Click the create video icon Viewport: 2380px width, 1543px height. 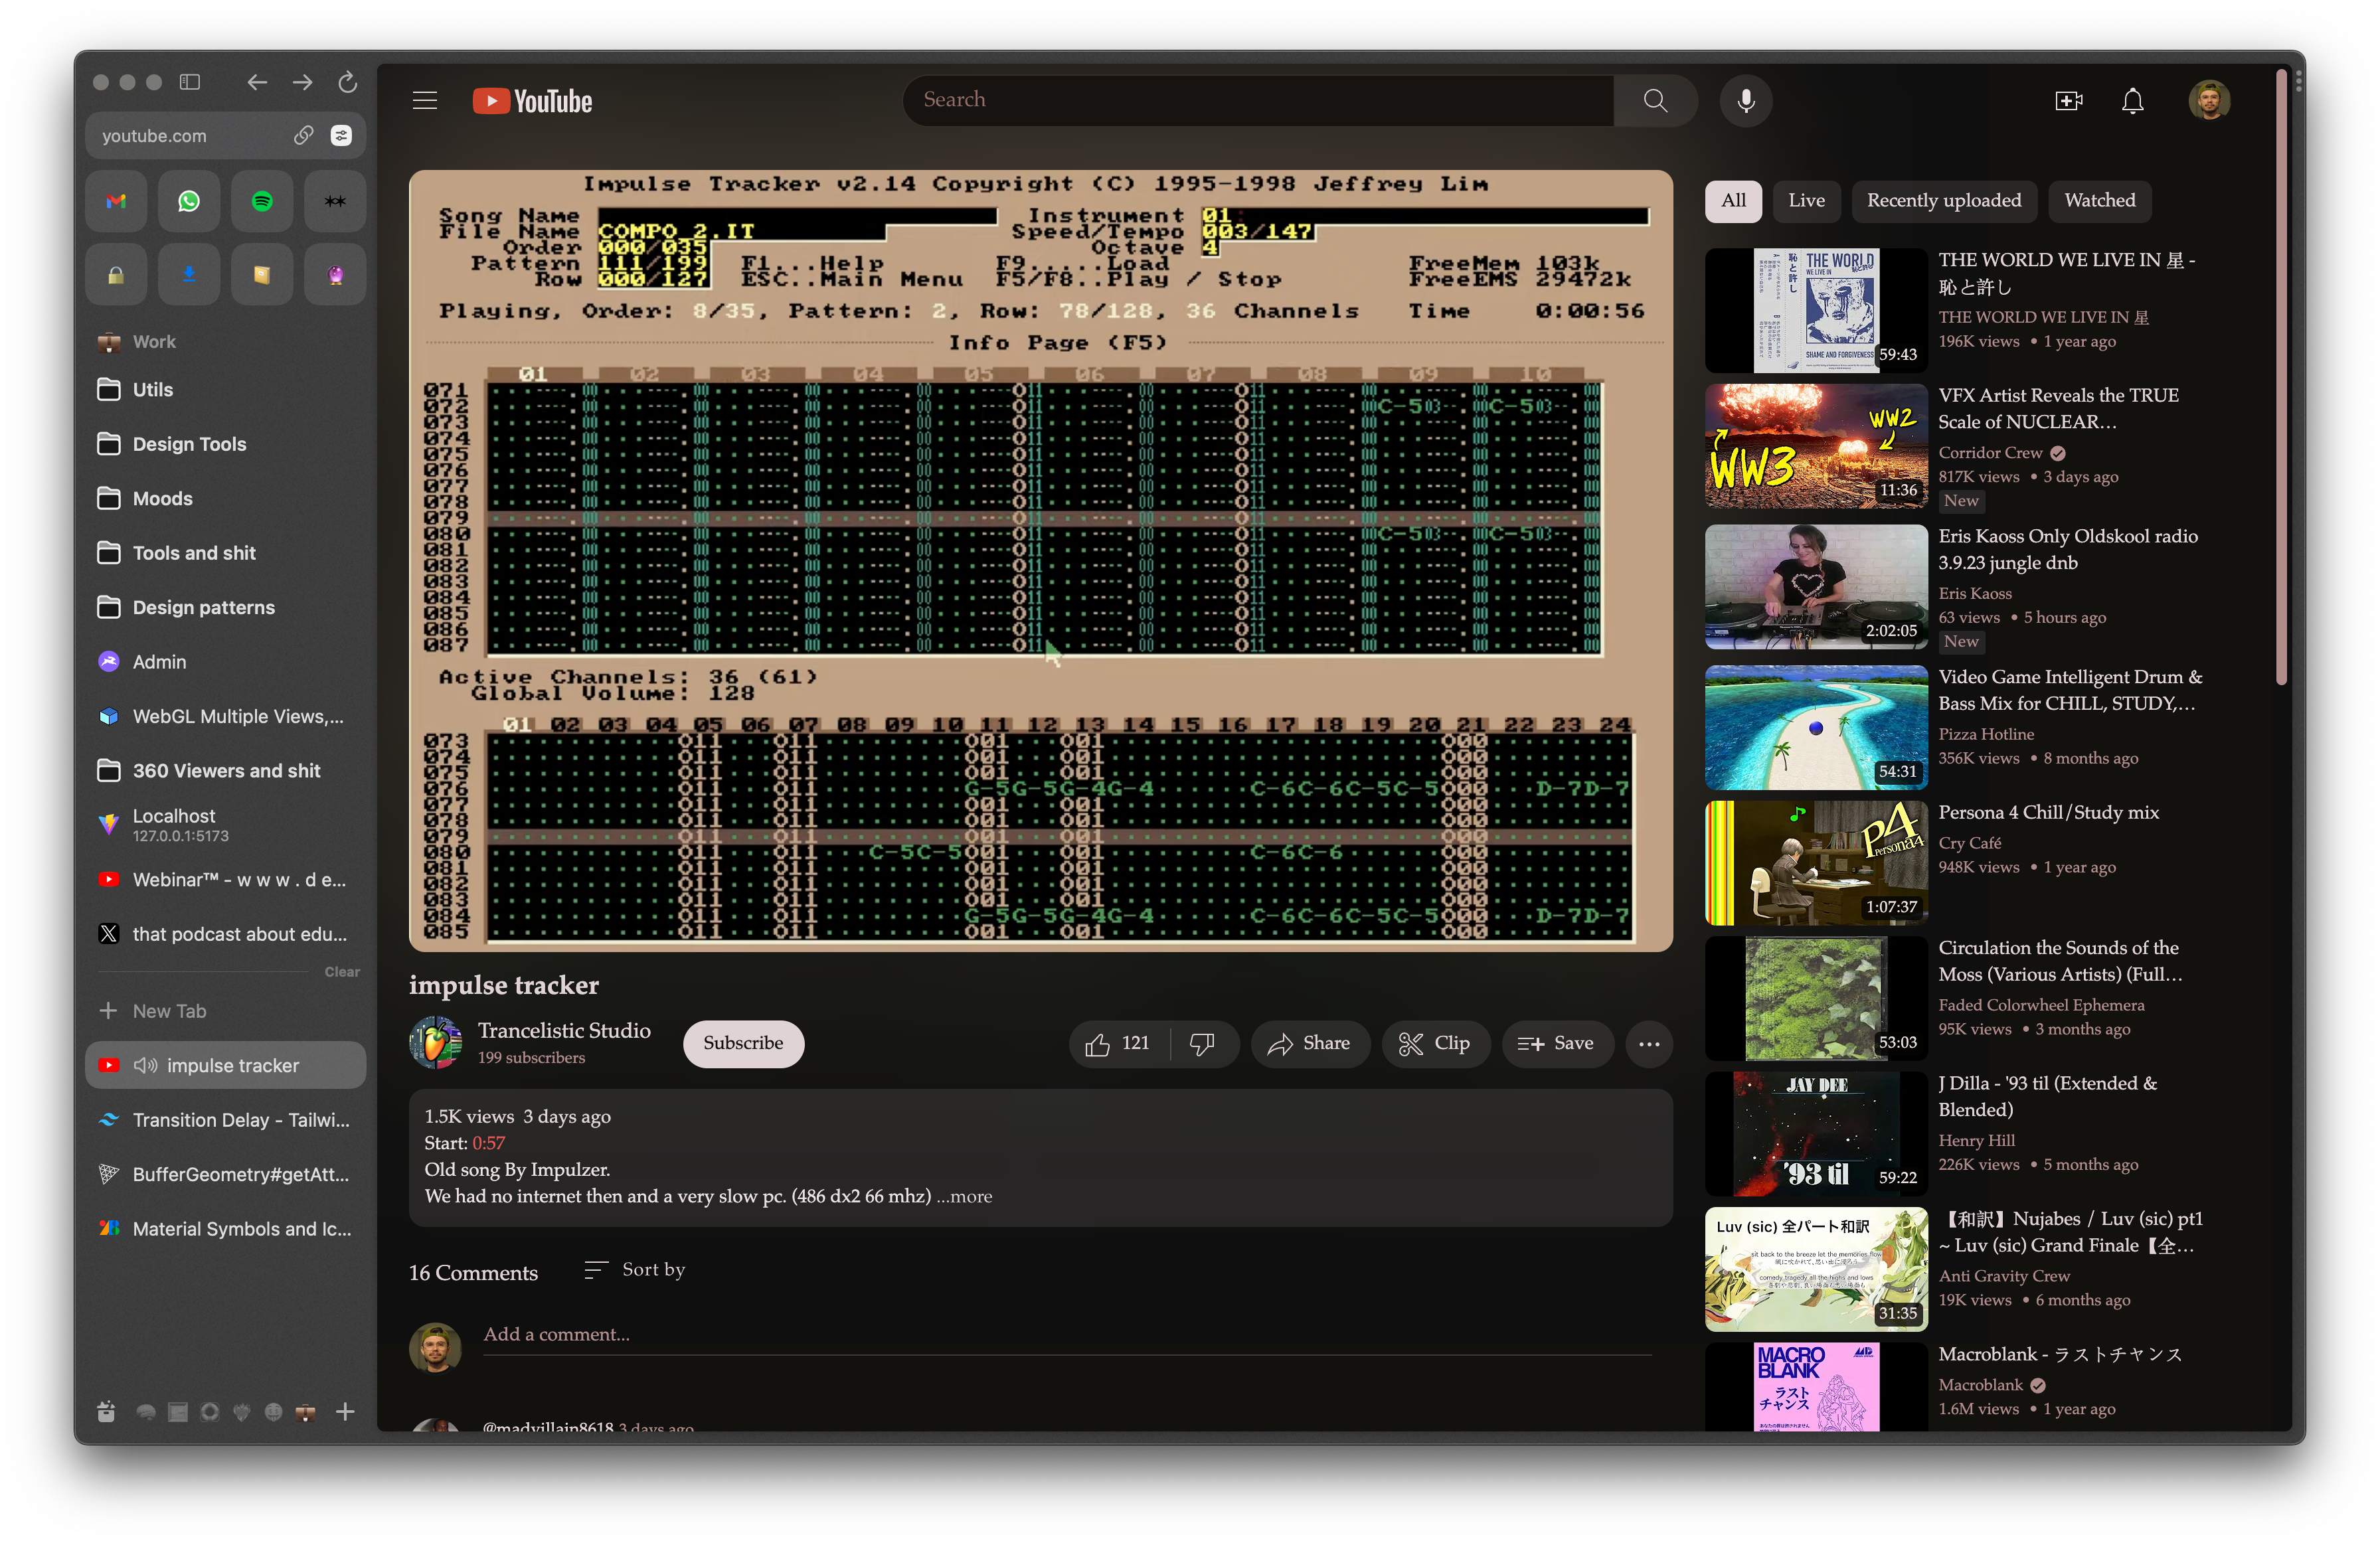[x=2068, y=101]
